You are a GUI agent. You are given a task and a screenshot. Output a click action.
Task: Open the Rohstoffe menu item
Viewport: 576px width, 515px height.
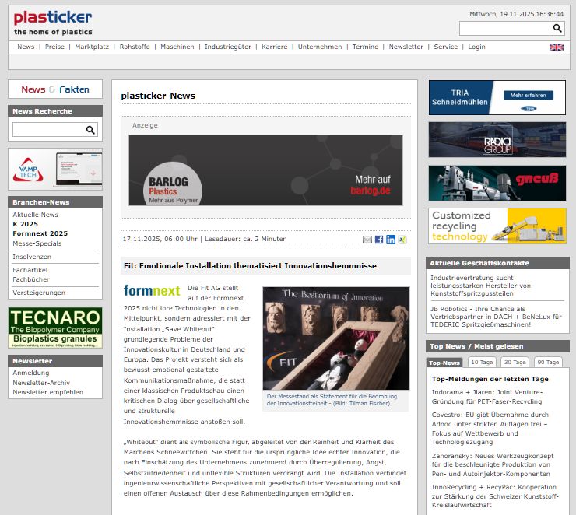point(135,47)
